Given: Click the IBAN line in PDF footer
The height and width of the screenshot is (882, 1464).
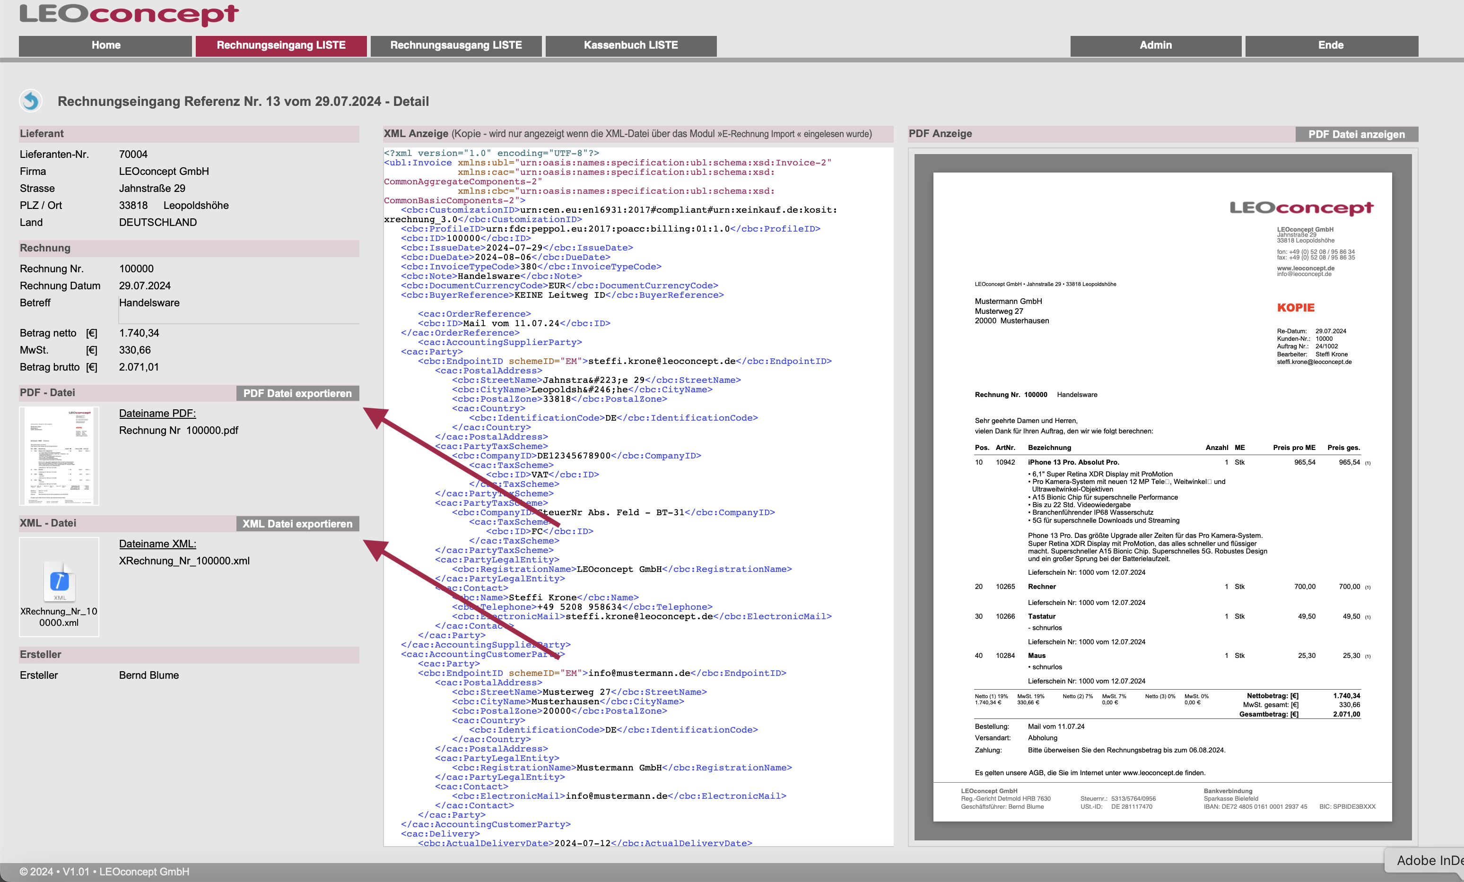Looking at the screenshot, I should coord(1255,806).
